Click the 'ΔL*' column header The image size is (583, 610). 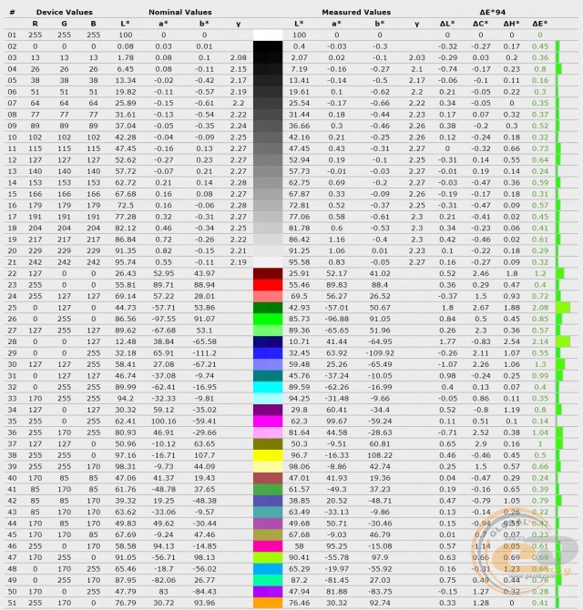pyautogui.click(x=447, y=24)
